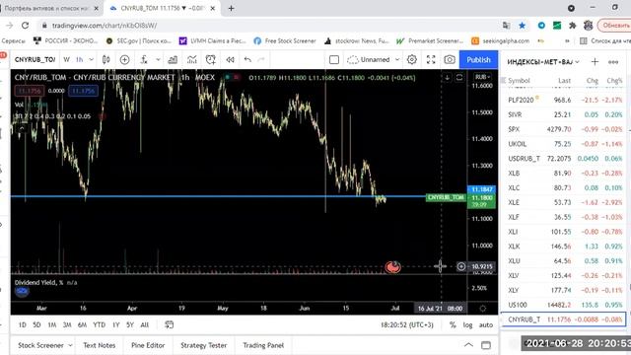Enter fullscreen chart mode
Viewport: 631px width, 355px height.
[431, 59]
